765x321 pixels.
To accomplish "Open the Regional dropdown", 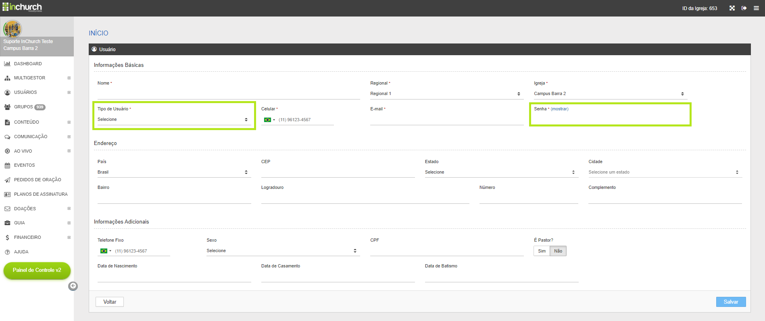I will pyautogui.click(x=446, y=94).
